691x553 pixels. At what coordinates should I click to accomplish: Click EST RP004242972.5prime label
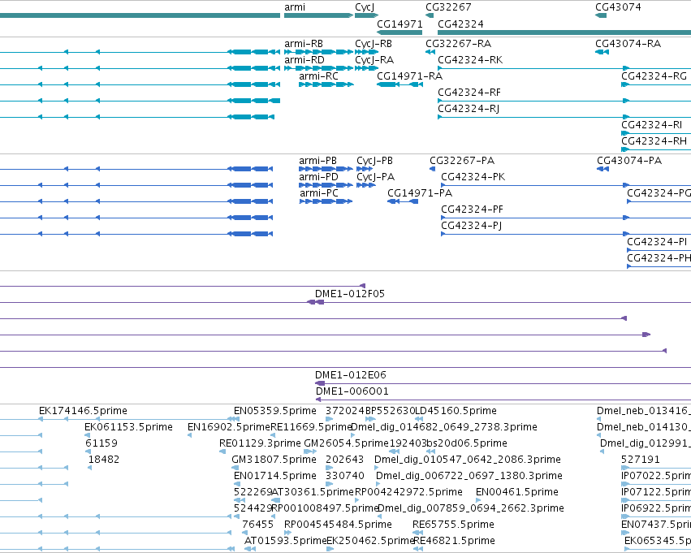[408, 493]
